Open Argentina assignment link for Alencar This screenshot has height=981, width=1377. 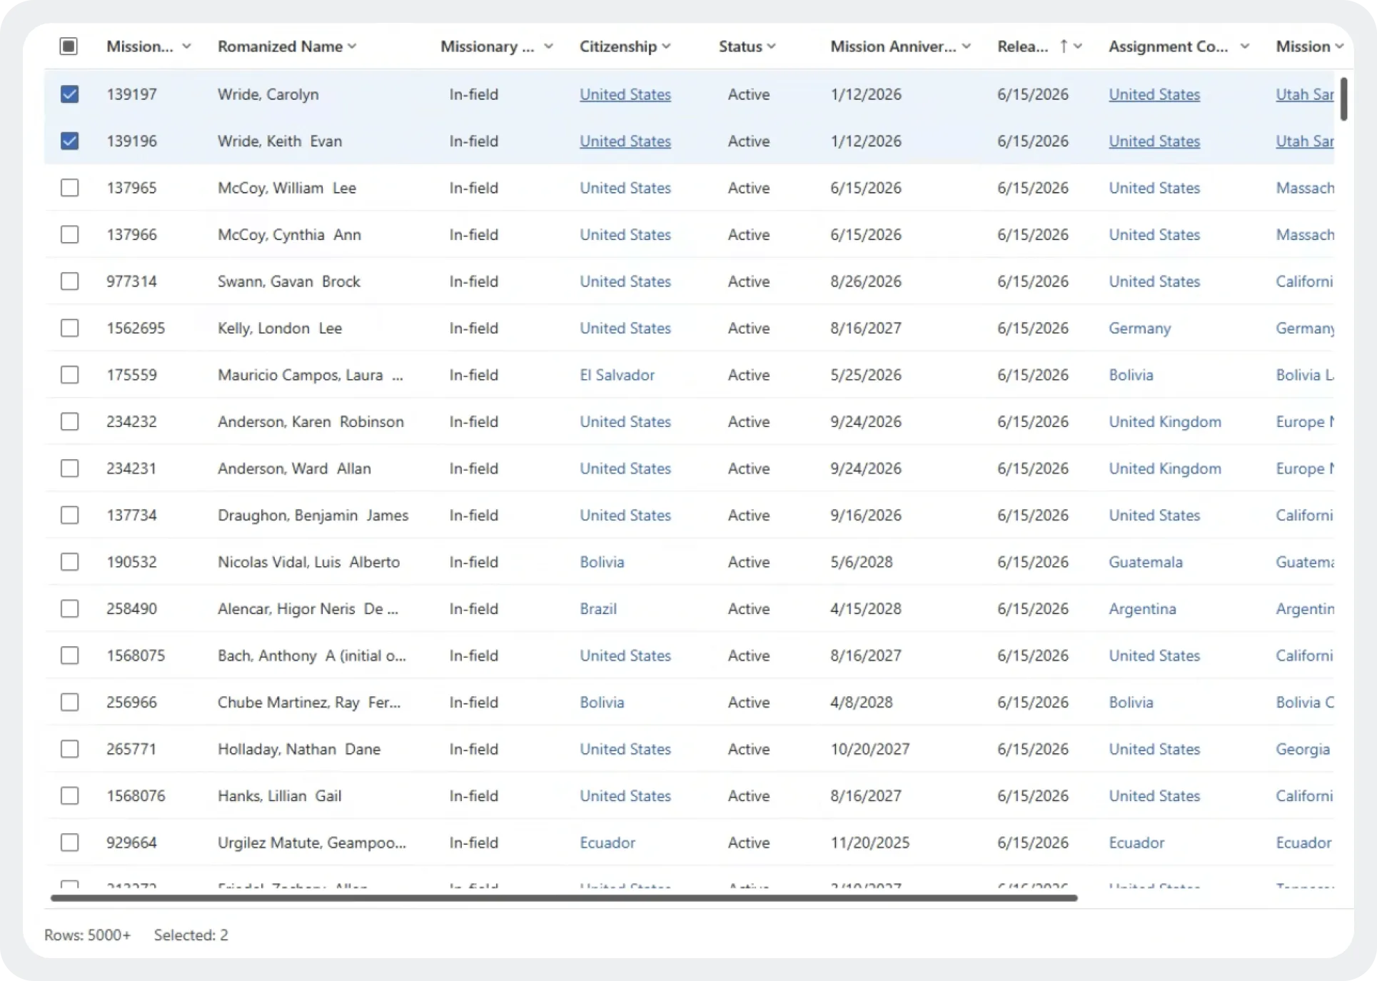(1142, 608)
